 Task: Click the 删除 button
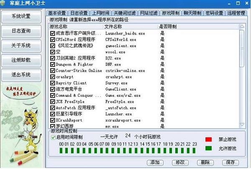point(205,163)
